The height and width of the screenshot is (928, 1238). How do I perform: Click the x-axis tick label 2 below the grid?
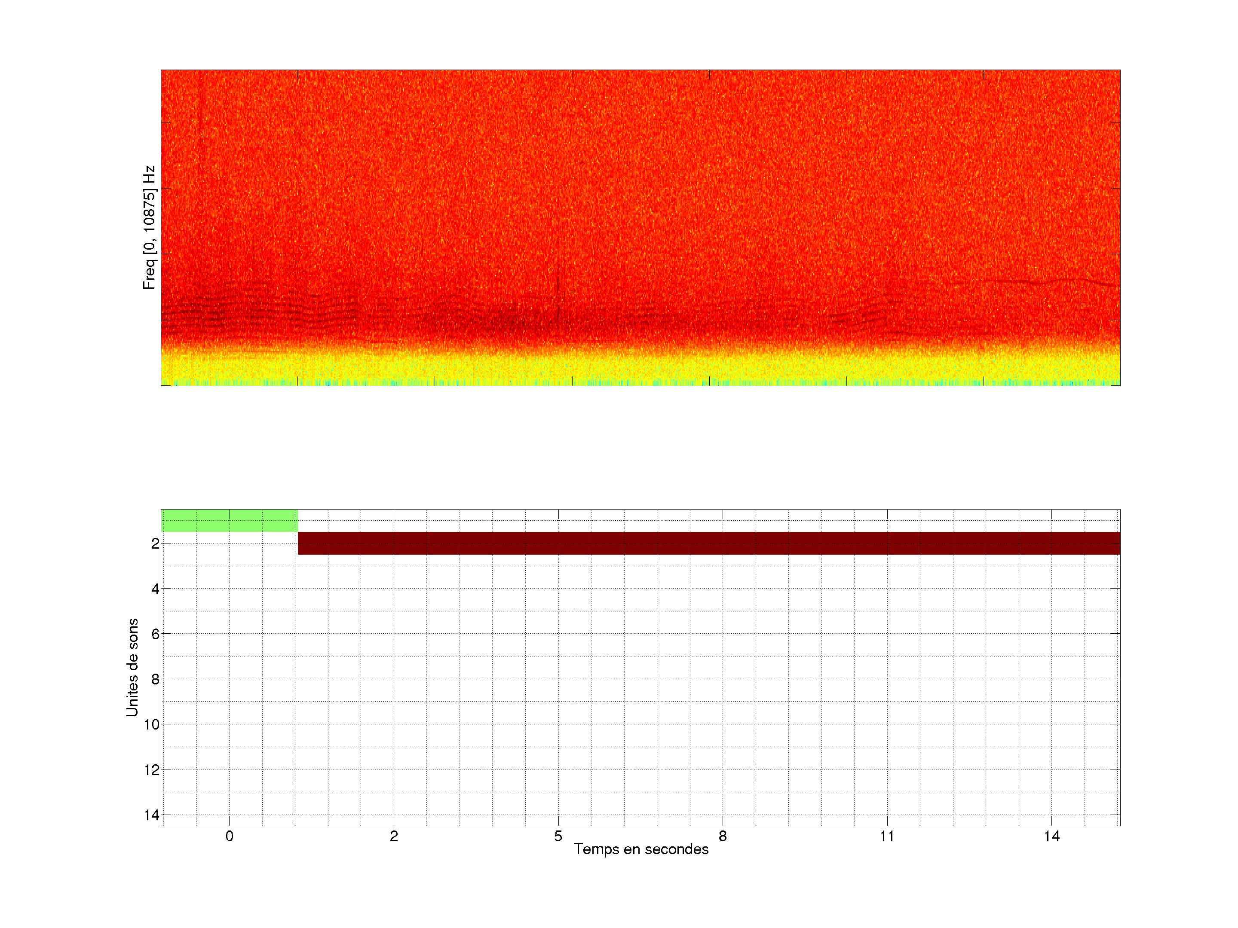pos(394,836)
